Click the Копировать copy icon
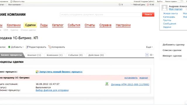 tap(50, 47)
